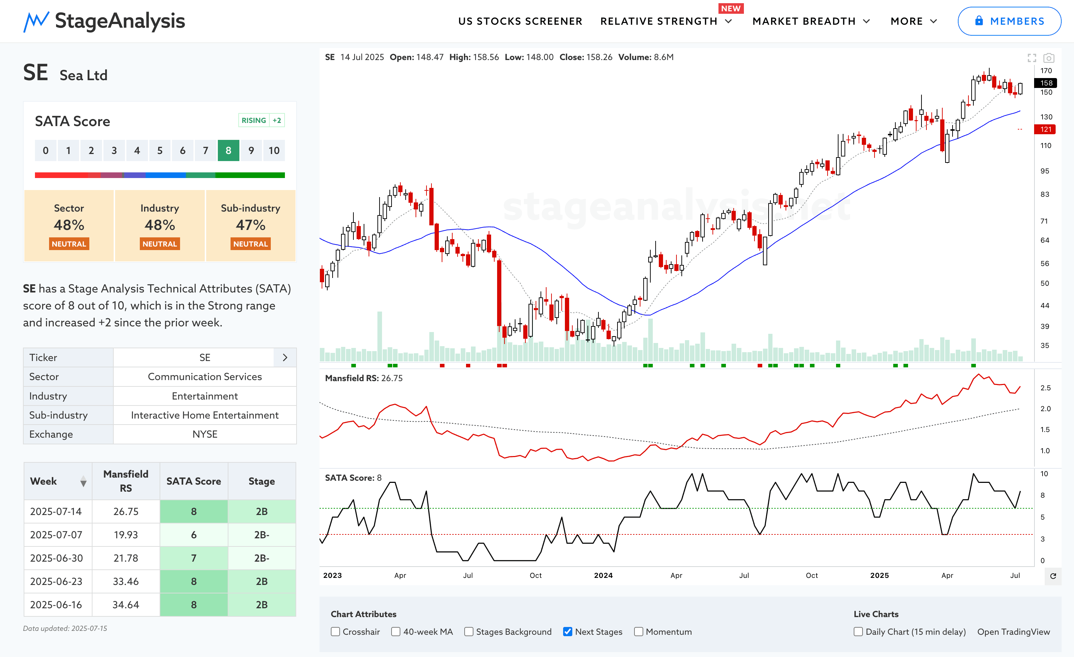1074x657 pixels.
Task: Click the SATA score 6 cell
Action: coord(194,535)
